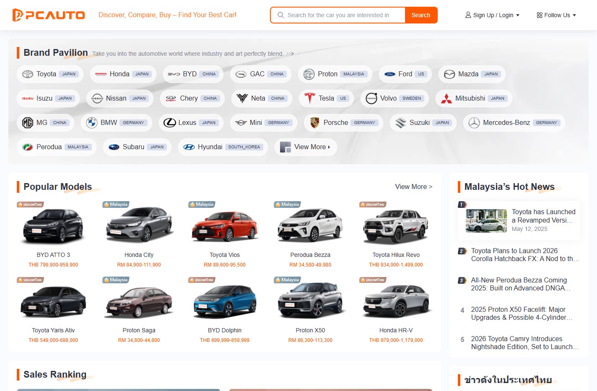This screenshot has width=597, height=391.
Task: Click the Proton brand logo icon
Action: [x=309, y=74]
